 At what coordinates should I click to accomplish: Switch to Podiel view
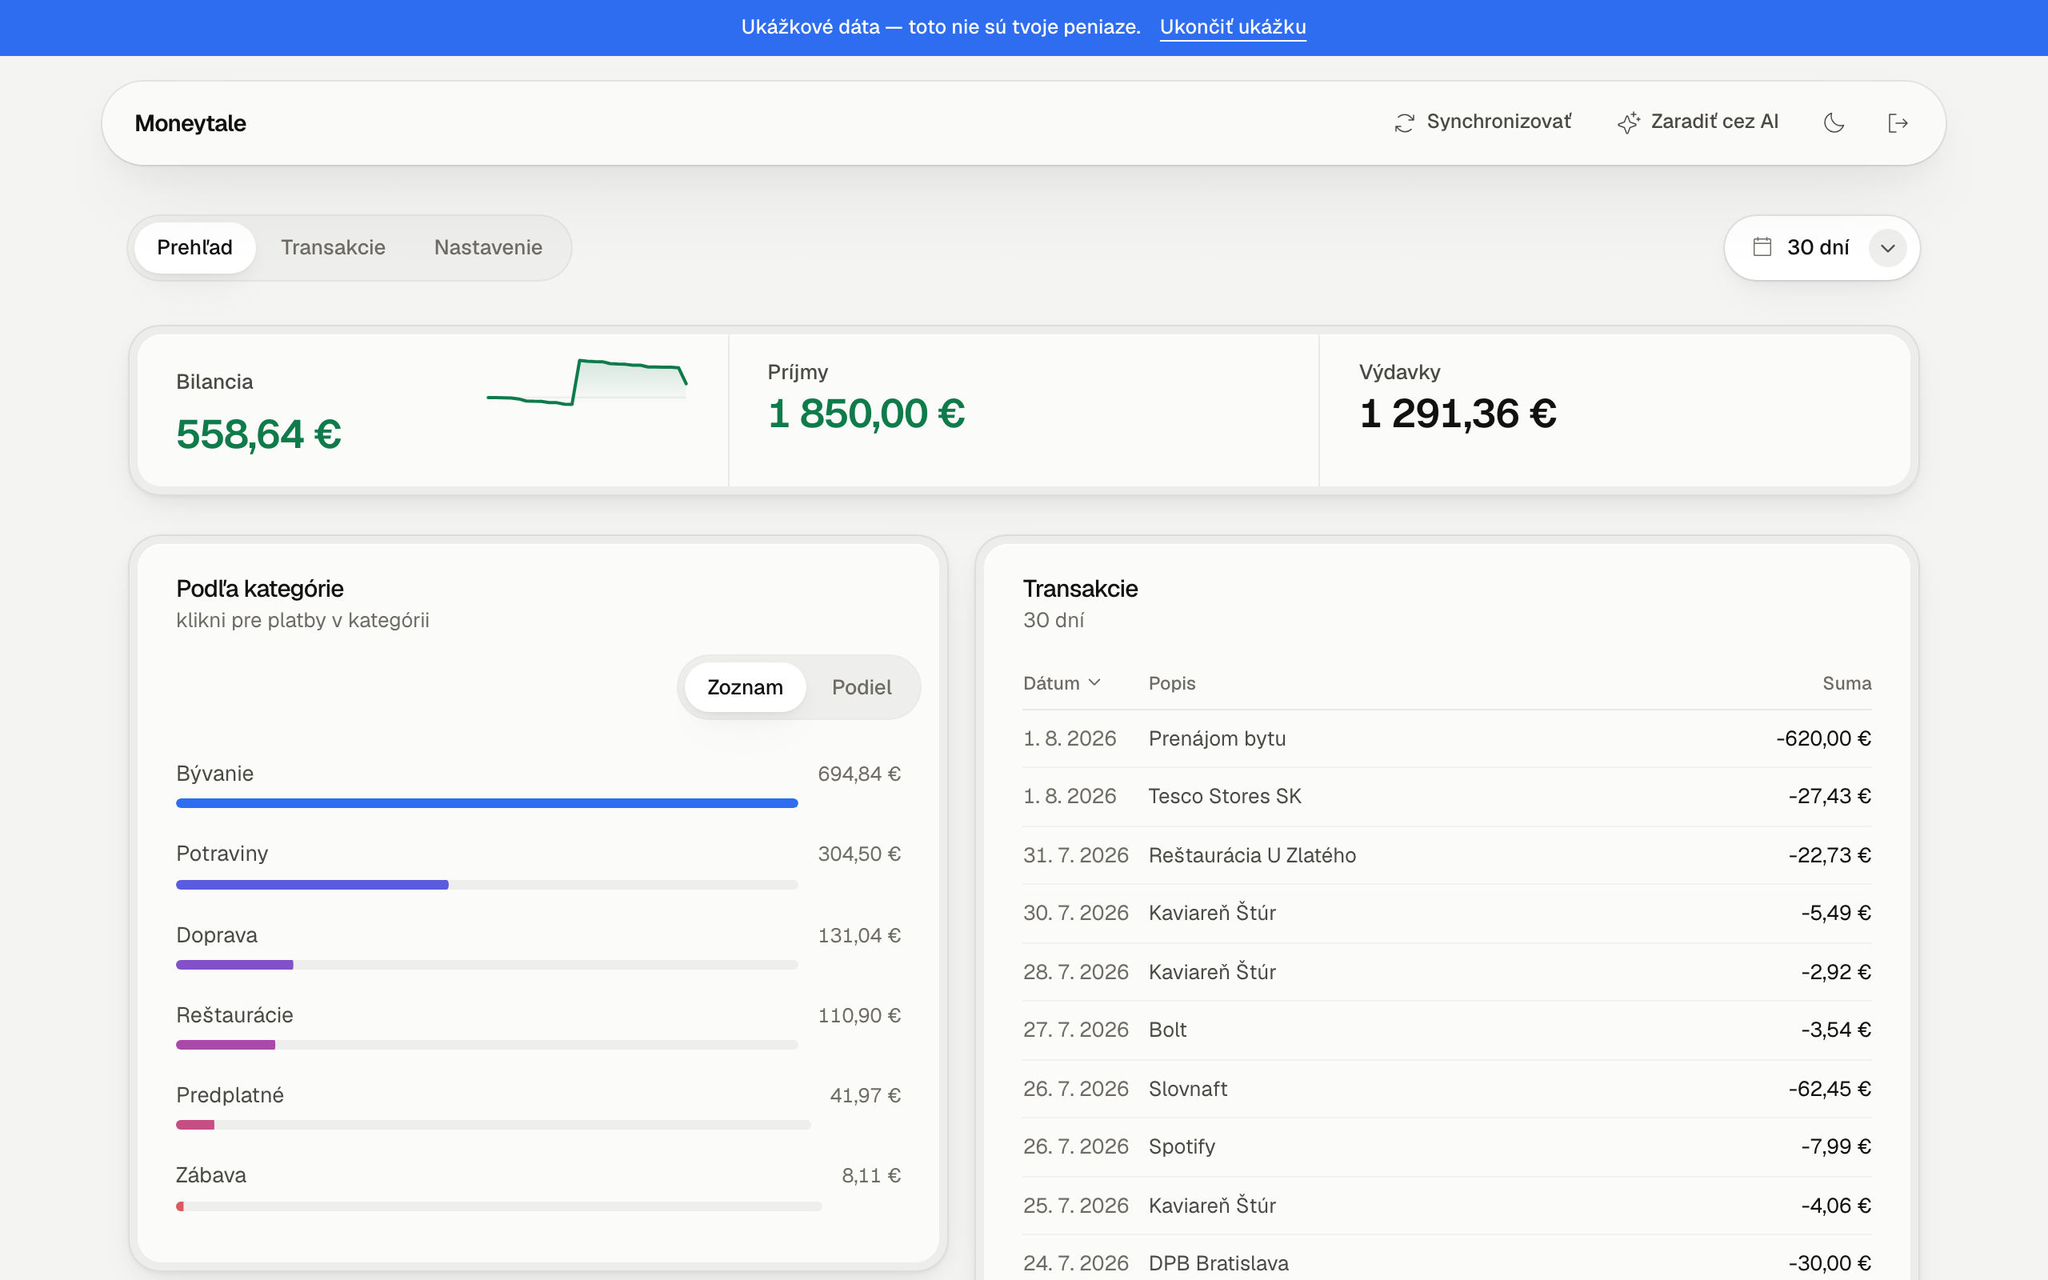(862, 686)
